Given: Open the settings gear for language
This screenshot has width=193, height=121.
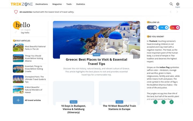Looking at the screenshot, I should click(178, 4).
